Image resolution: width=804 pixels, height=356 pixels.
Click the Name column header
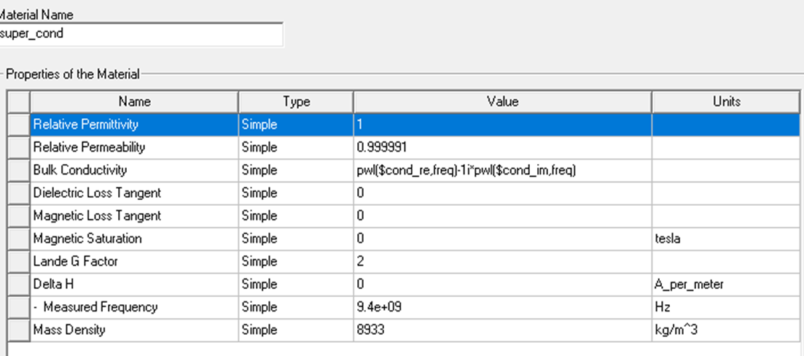pos(134,101)
